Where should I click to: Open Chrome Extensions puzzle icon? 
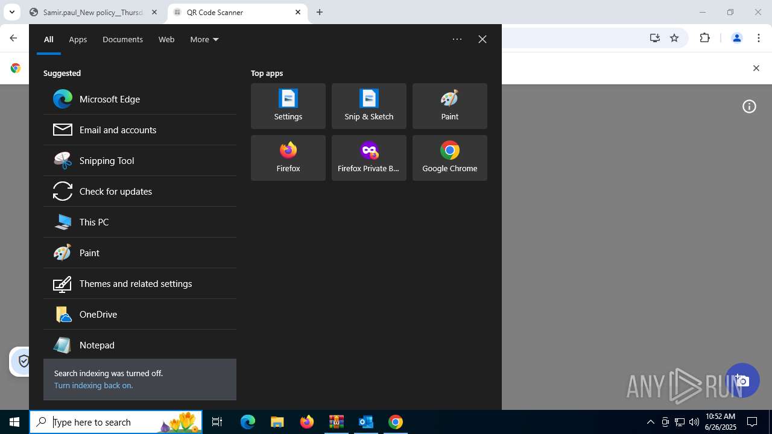click(x=705, y=38)
